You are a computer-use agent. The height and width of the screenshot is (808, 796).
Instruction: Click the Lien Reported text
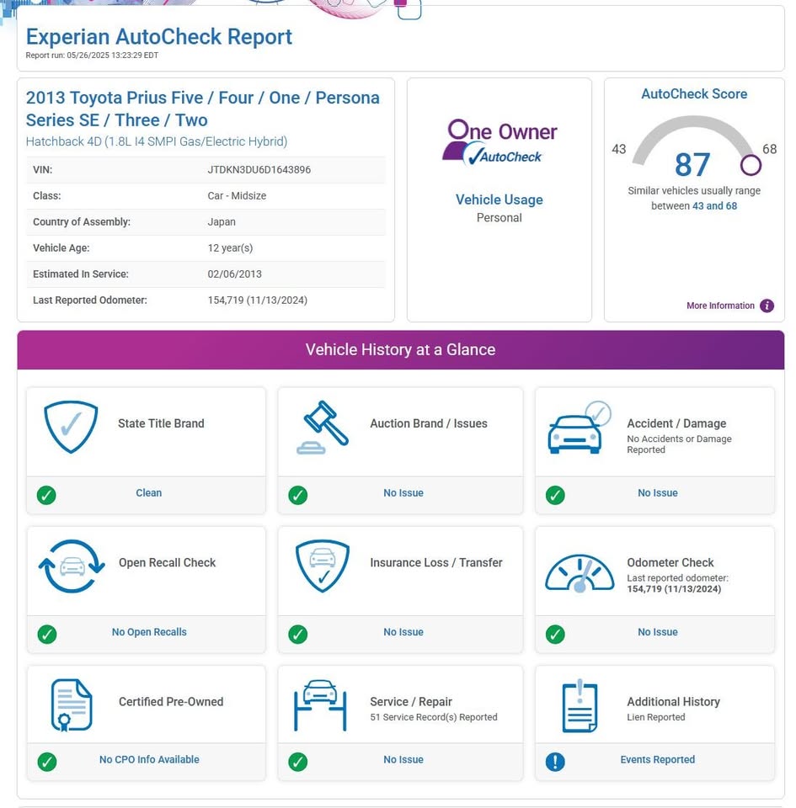[656, 717]
